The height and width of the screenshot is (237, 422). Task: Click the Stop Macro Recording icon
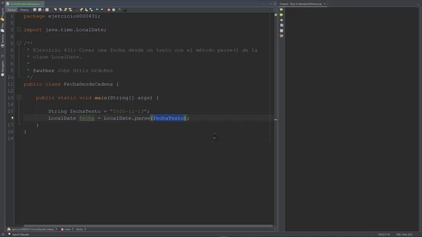point(113,10)
